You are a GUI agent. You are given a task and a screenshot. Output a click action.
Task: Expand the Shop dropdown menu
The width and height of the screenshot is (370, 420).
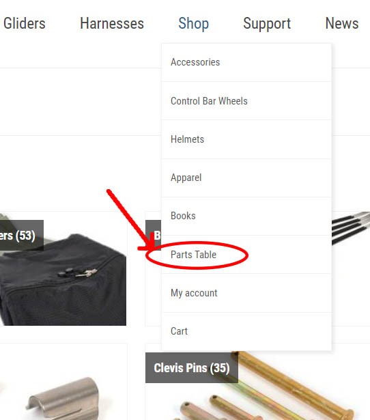click(194, 24)
